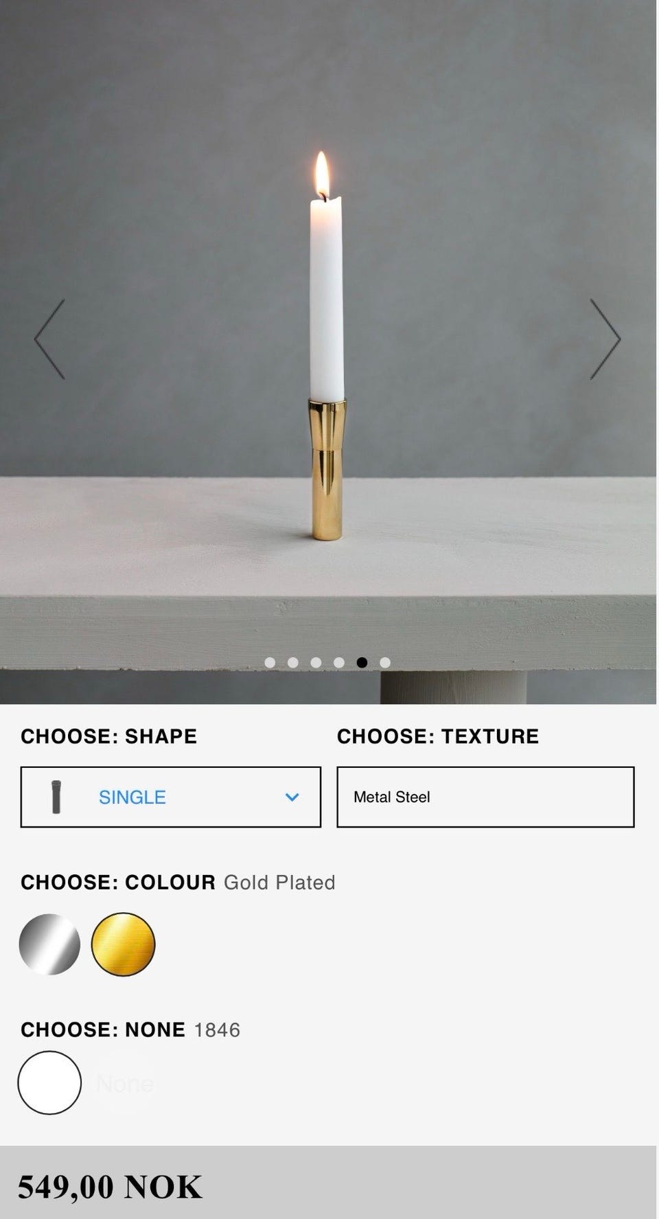Expand shape options with the blue chevron

point(292,797)
